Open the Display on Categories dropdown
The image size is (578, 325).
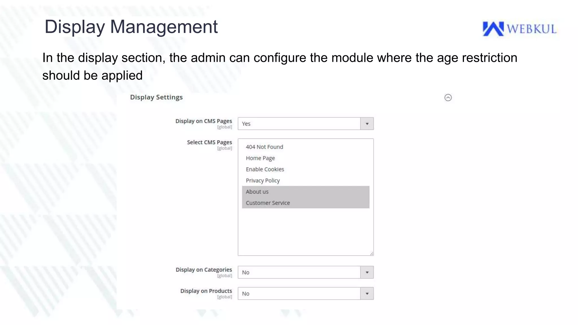306,272
